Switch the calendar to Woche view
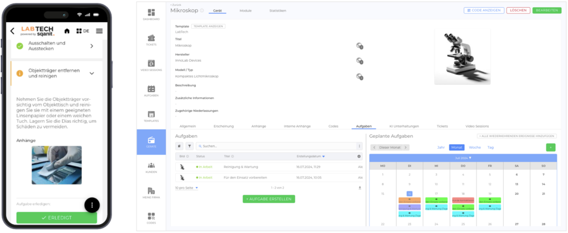This screenshot has height=233, width=568. (x=475, y=147)
